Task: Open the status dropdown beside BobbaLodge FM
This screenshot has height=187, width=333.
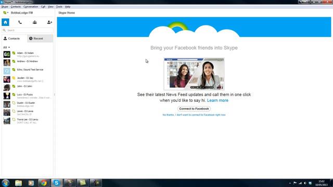Action: pyautogui.click(x=6, y=12)
